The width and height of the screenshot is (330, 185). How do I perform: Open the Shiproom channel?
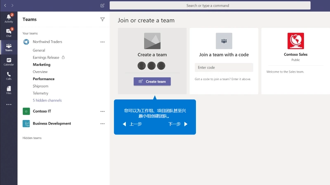pyautogui.click(x=40, y=86)
